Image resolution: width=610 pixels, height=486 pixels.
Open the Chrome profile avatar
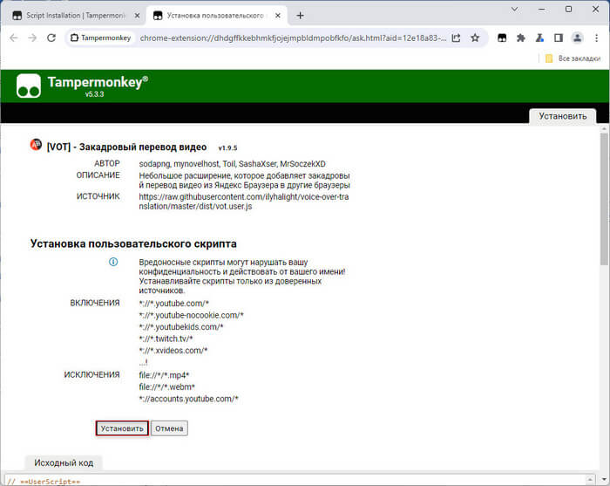[576, 38]
